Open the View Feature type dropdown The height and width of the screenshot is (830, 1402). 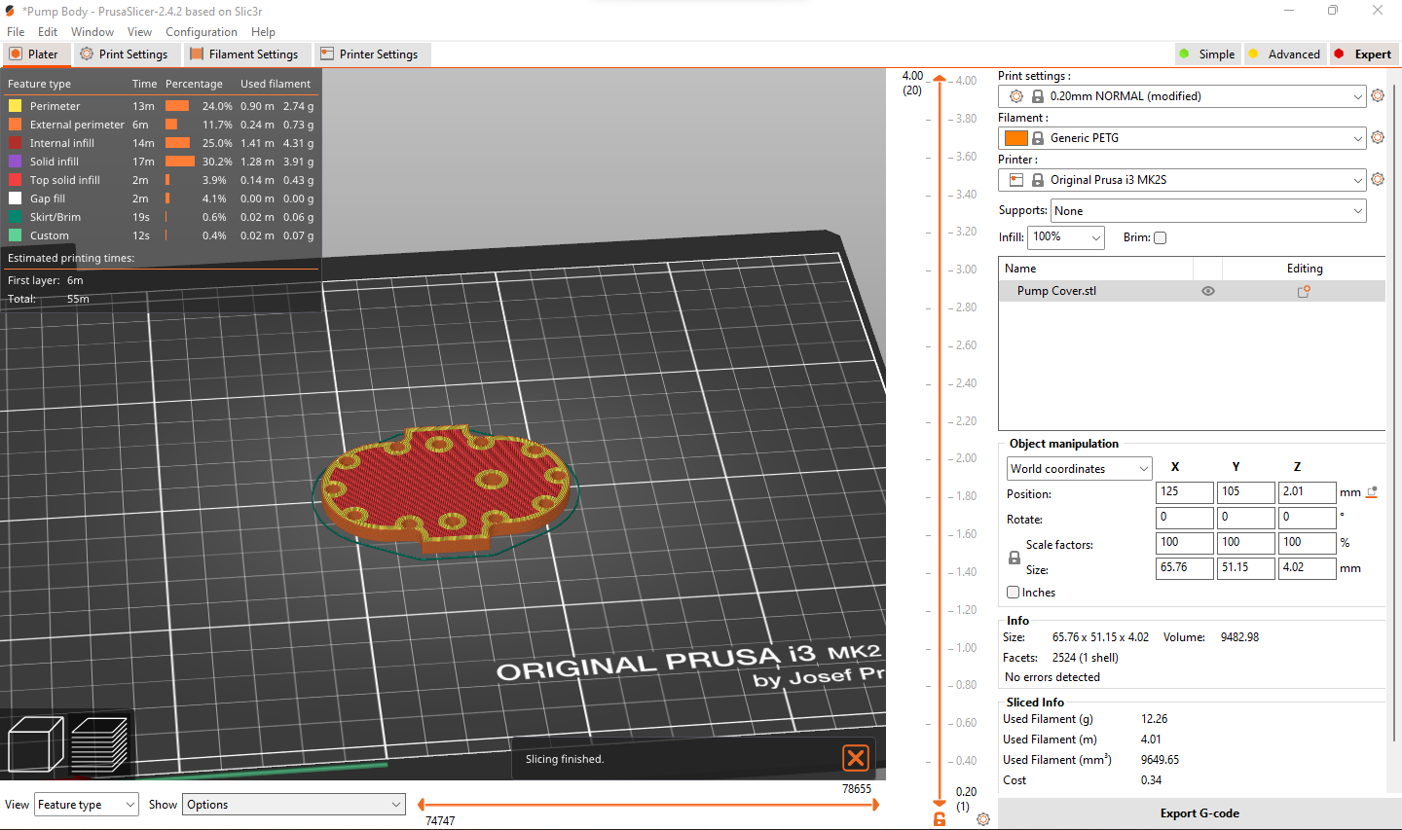[87, 805]
